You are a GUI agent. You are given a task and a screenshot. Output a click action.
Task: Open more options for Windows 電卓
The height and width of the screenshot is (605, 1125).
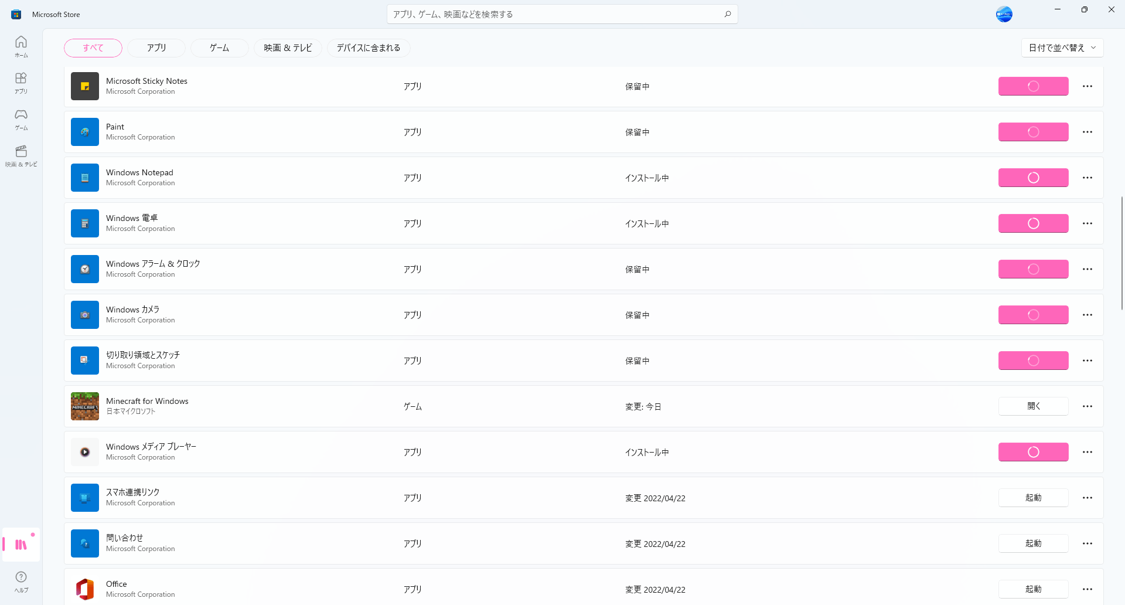coord(1087,223)
